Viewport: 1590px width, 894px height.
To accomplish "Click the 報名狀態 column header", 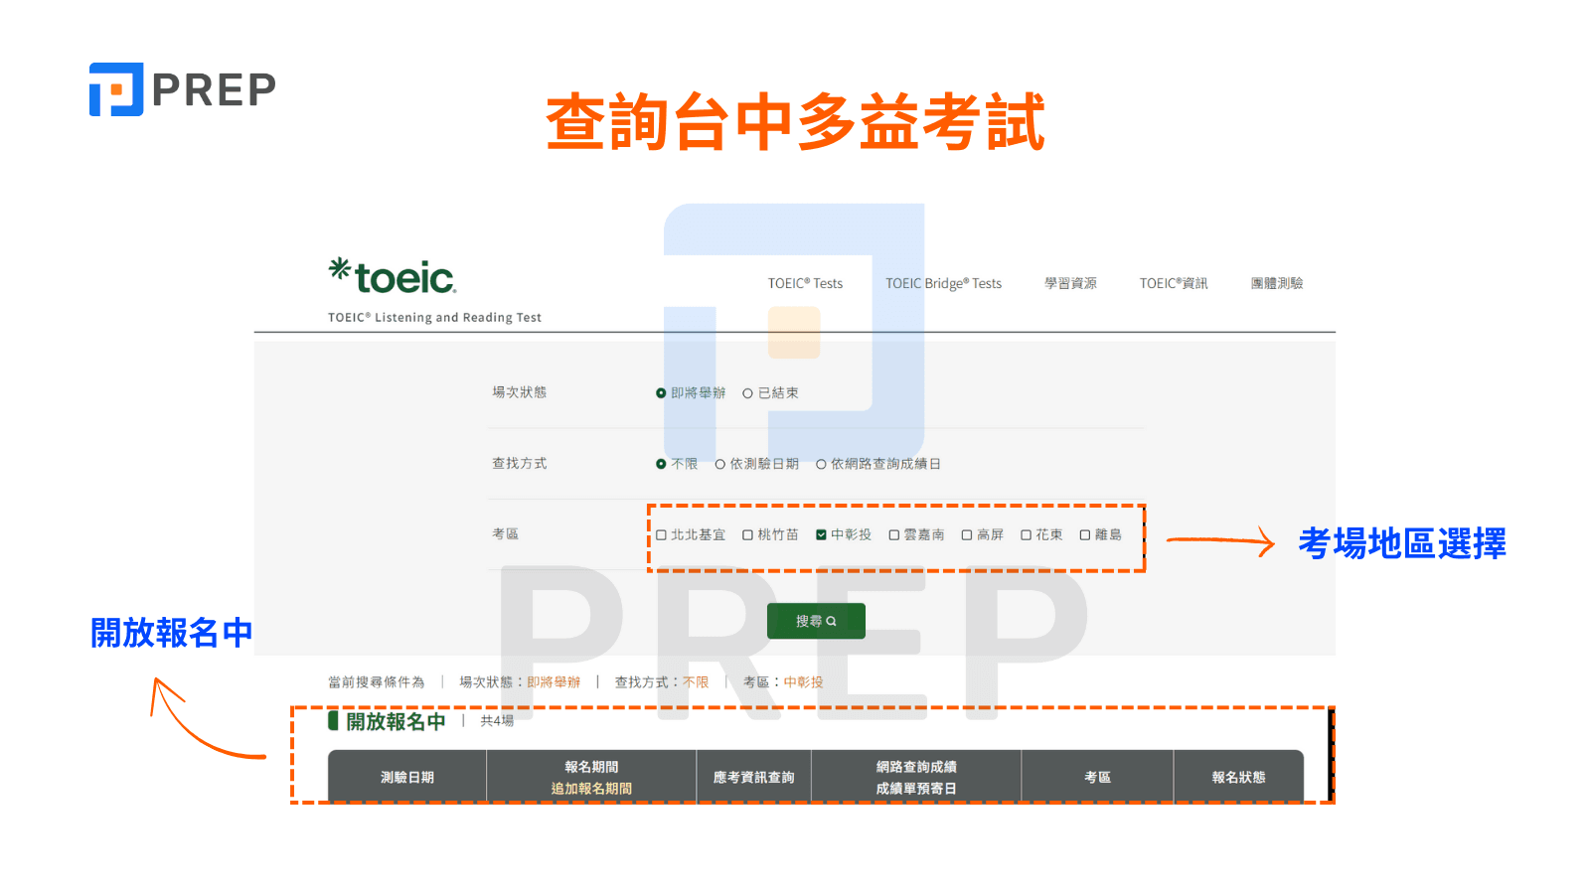I will tap(1238, 777).
